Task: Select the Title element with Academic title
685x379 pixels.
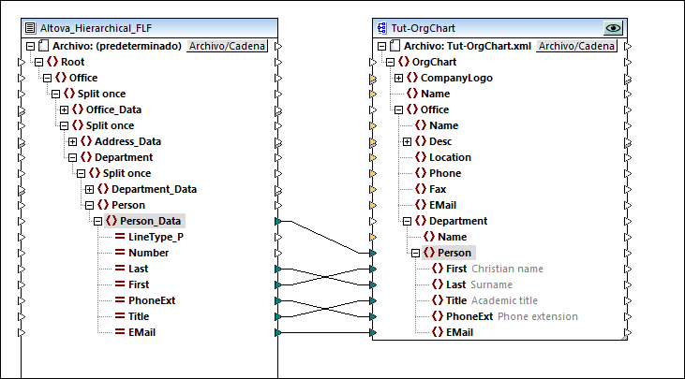Action: (456, 300)
